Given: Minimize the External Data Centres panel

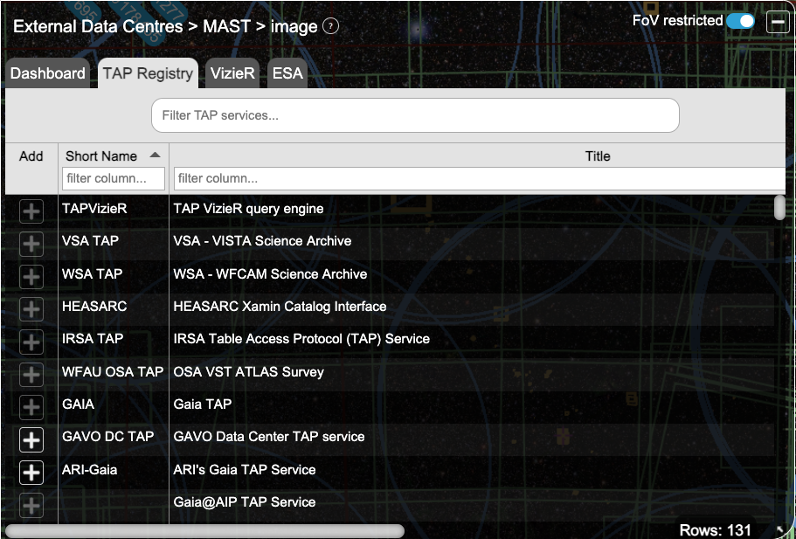Looking at the screenshot, I should pyautogui.click(x=778, y=22).
